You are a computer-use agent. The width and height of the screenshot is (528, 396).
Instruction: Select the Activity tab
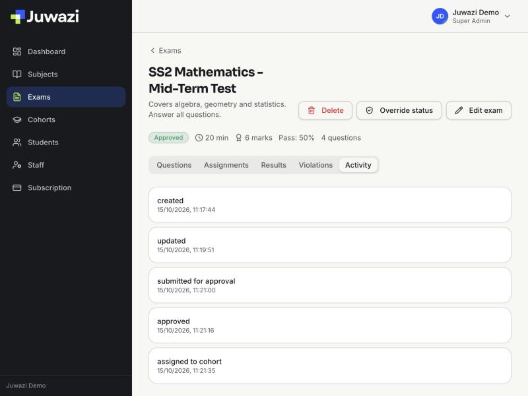coord(358,165)
